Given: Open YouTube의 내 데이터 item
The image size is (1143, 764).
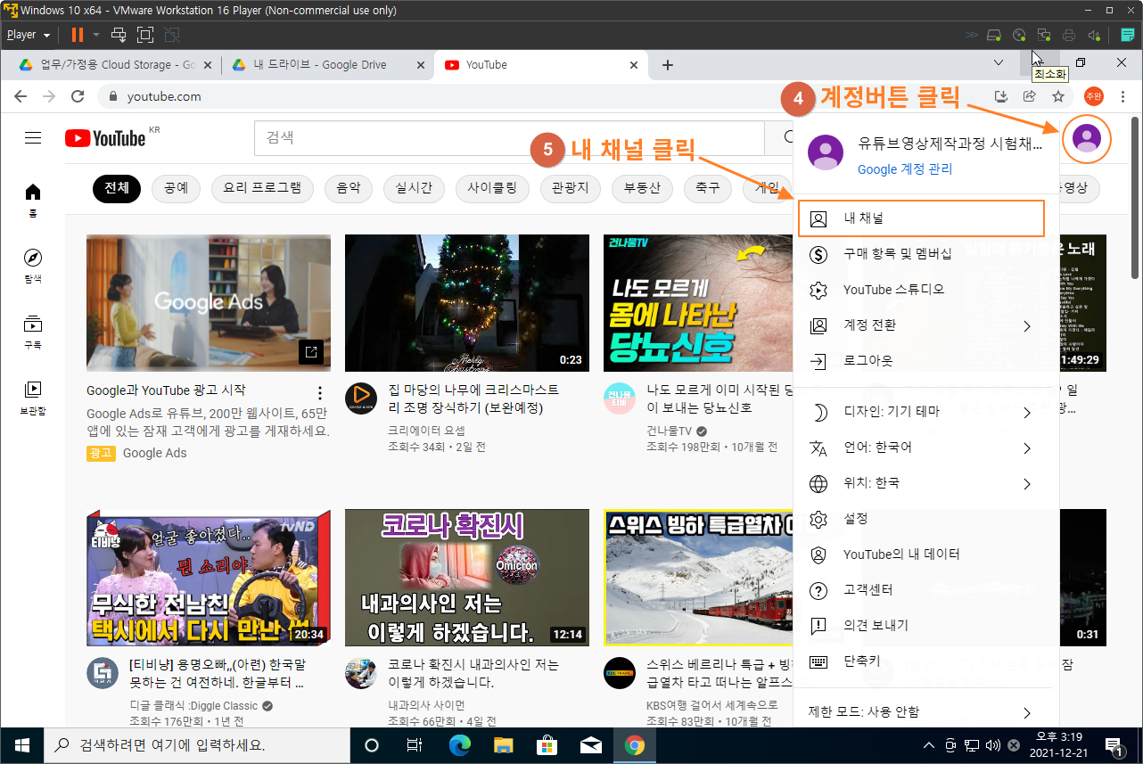Looking at the screenshot, I should tap(925, 555).
